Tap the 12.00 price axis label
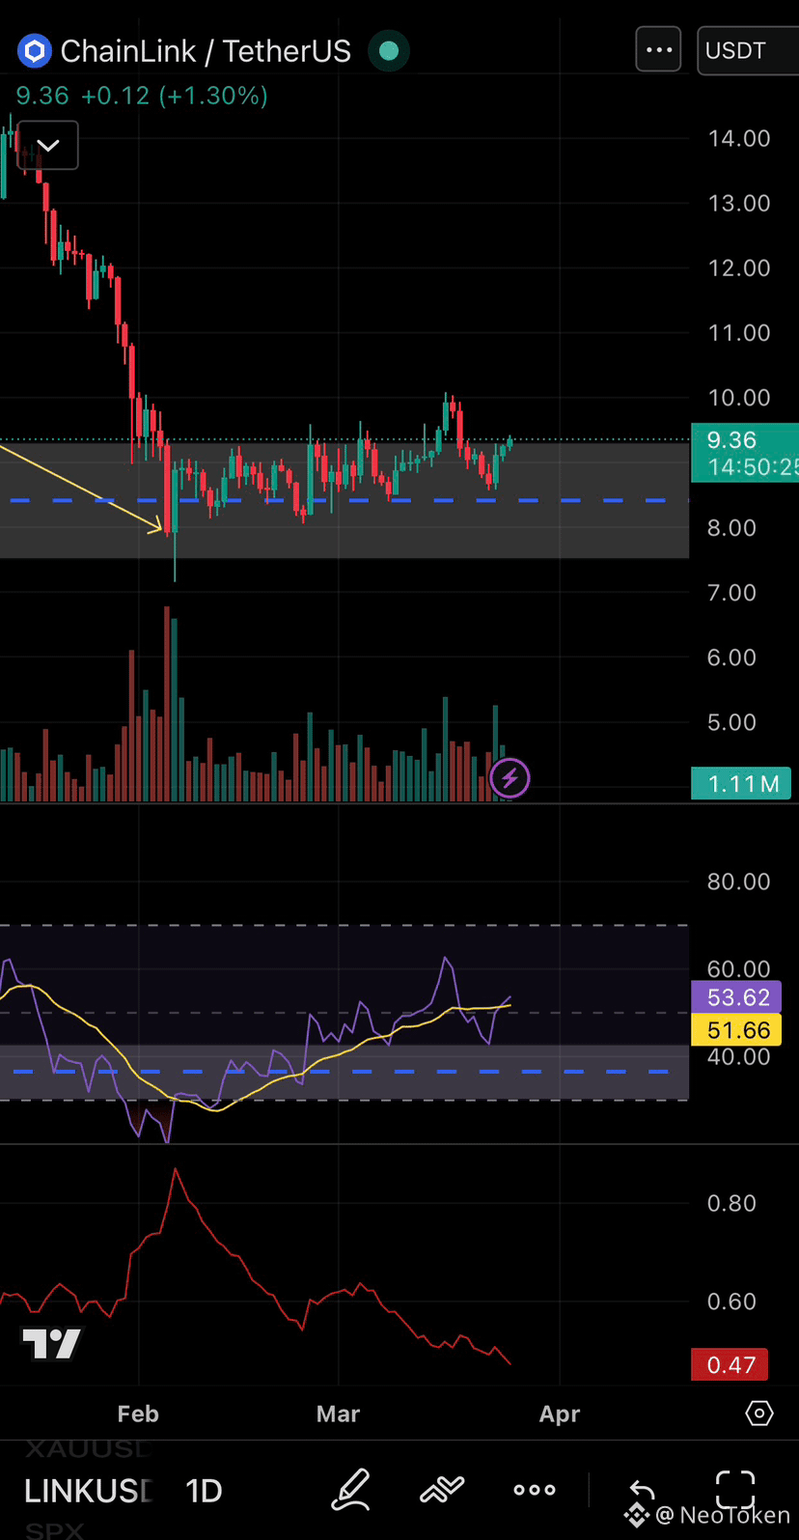 [x=739, y=267]
